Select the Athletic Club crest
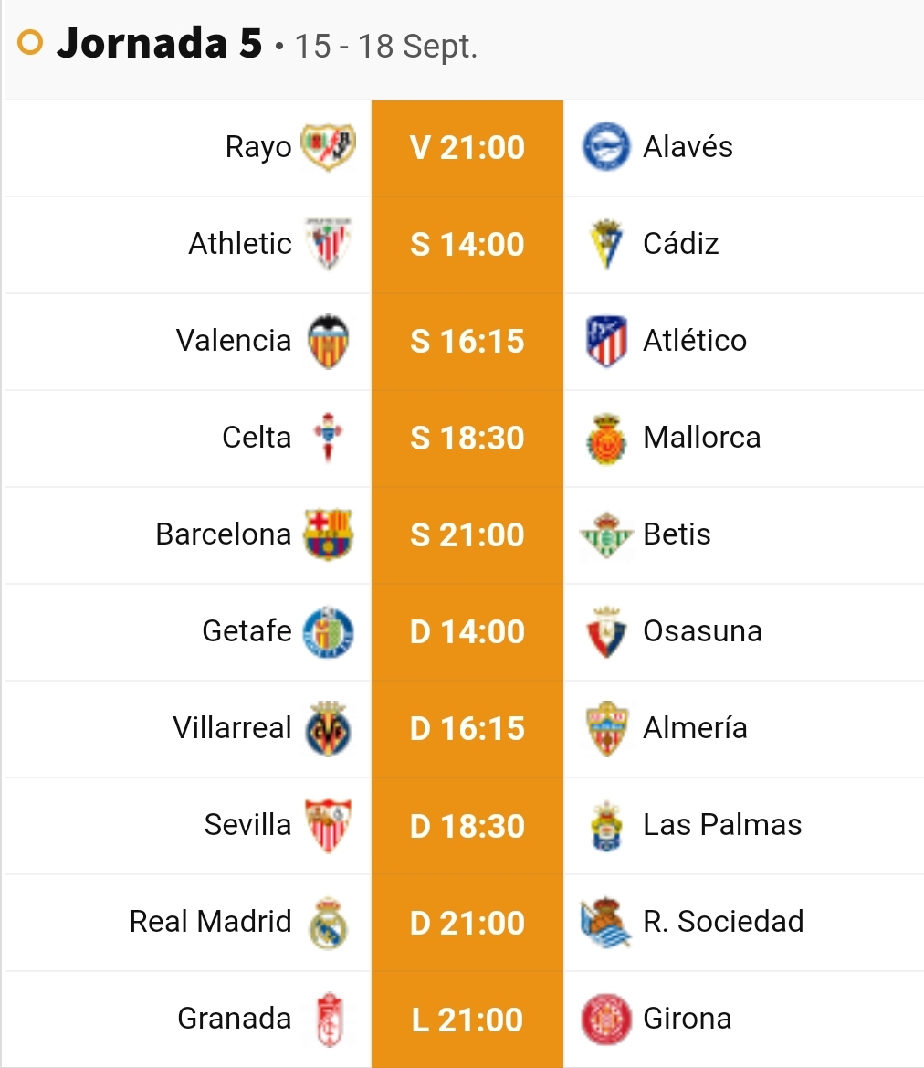Viewport: 924px width, 1068px height. pyautogui.click(x=328, y=243)
